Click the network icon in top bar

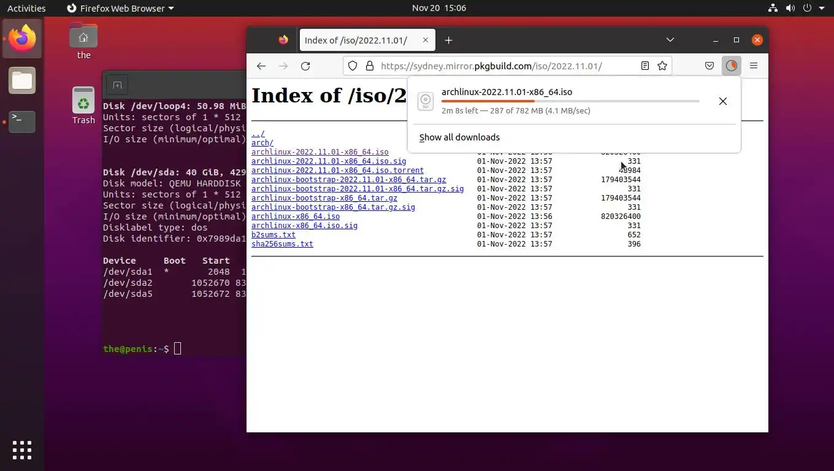pyautogui.click(x=773, y=8)
